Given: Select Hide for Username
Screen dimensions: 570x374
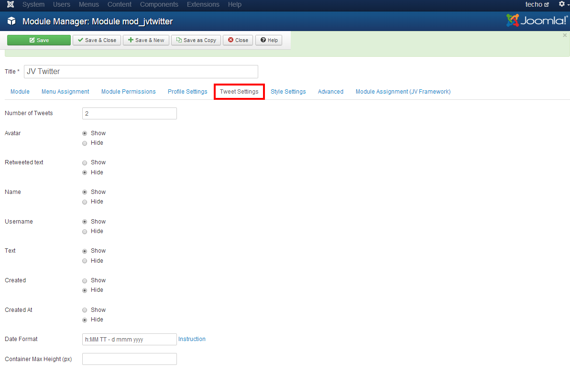Looking at the screenshot, I should (85, 231).
